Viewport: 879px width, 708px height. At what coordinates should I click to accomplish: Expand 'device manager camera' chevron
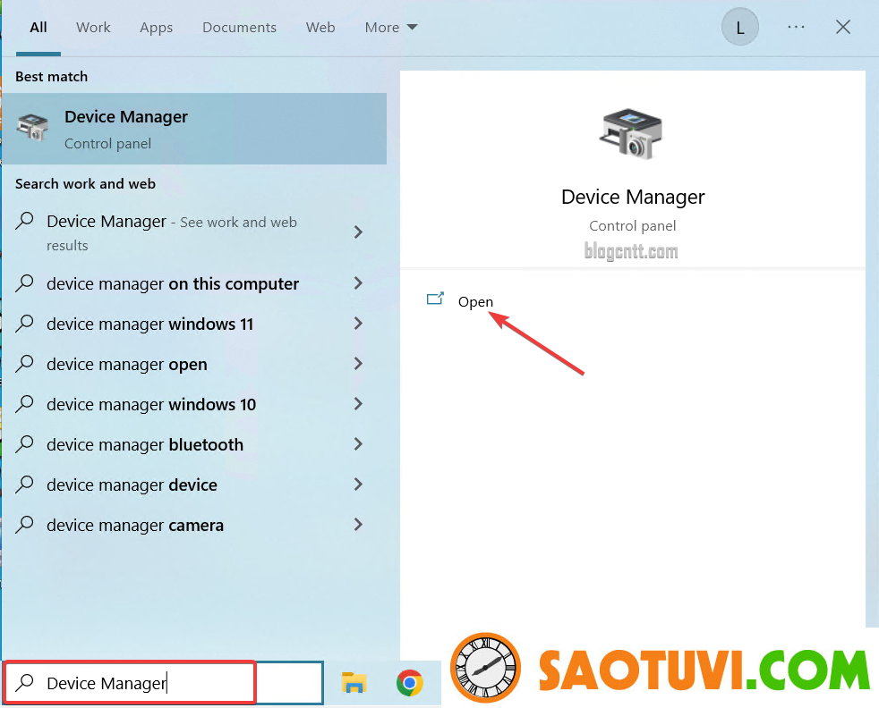pyautogui.click(x=358, y=525)
